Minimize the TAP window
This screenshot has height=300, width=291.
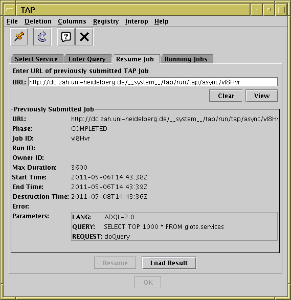pyautogui.click(x=257, y=10)
